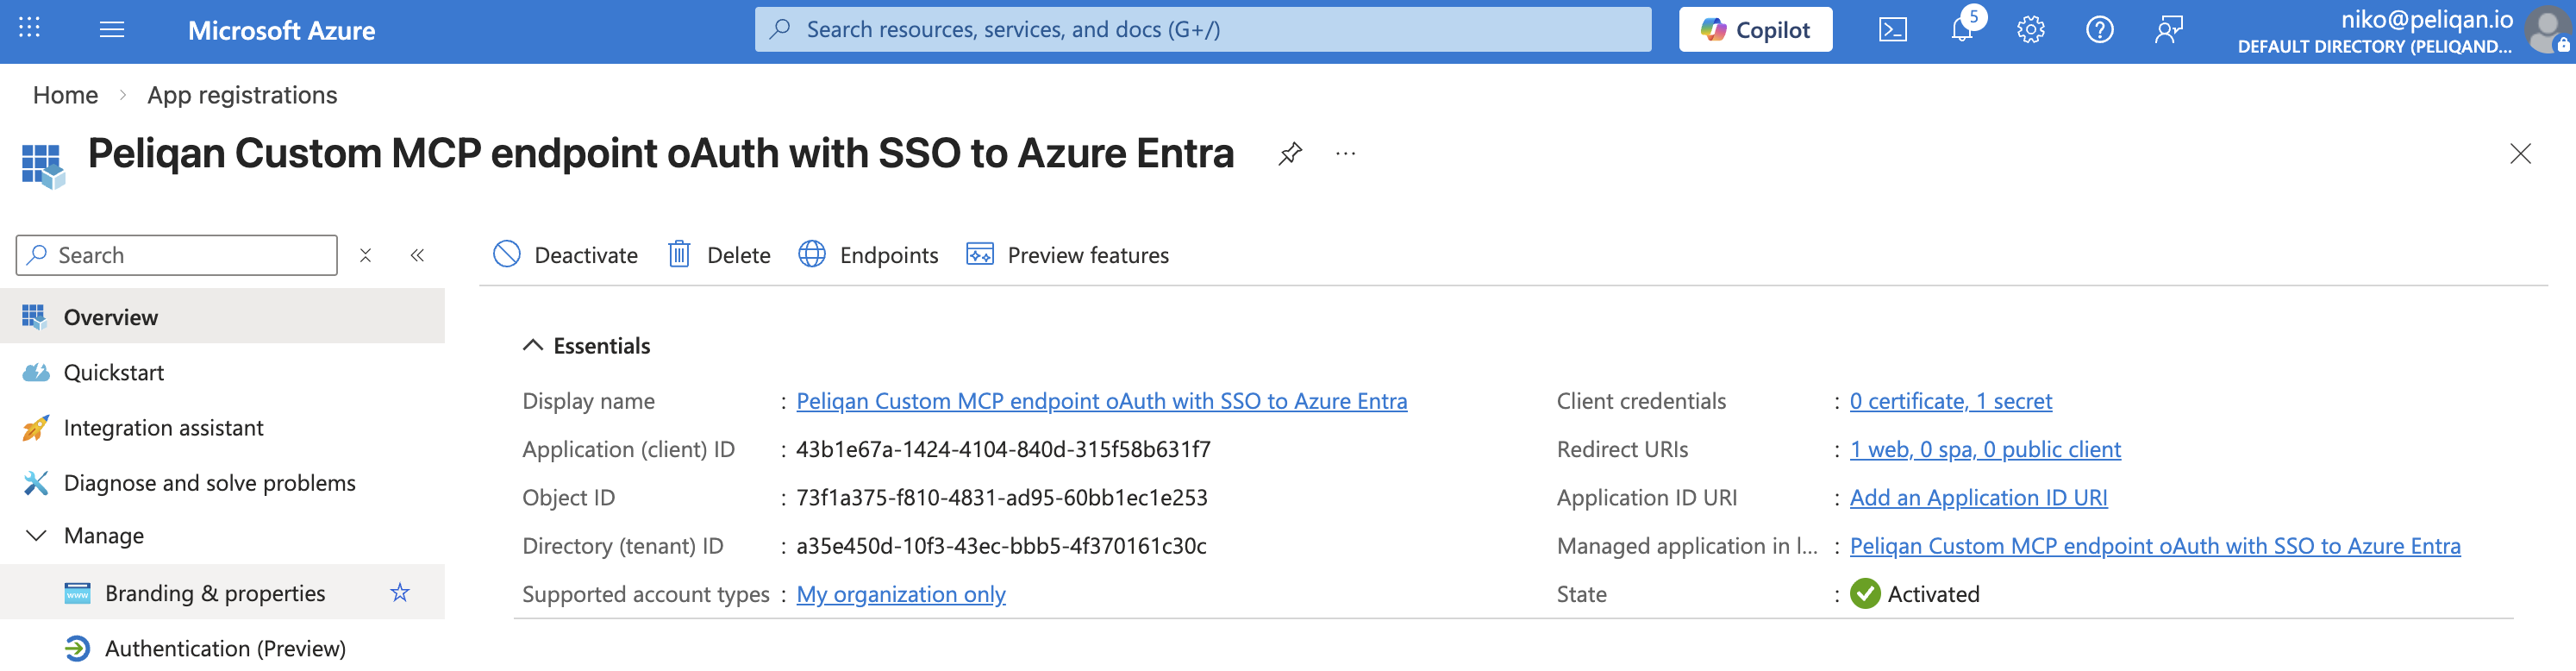Viewport: 2576px width, 671px height.
Task: Open the Managed application link
Action: pos(2155,546)
